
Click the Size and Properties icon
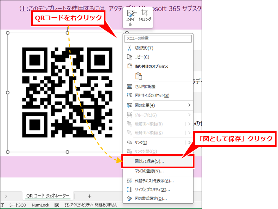click(x=129, y=190)
